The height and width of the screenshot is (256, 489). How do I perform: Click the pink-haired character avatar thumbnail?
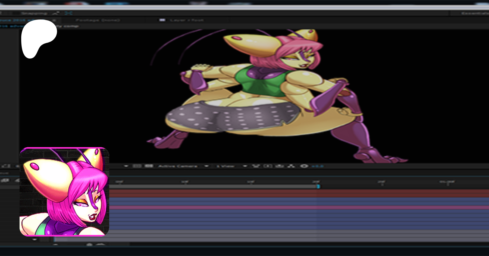click(64, 192)
